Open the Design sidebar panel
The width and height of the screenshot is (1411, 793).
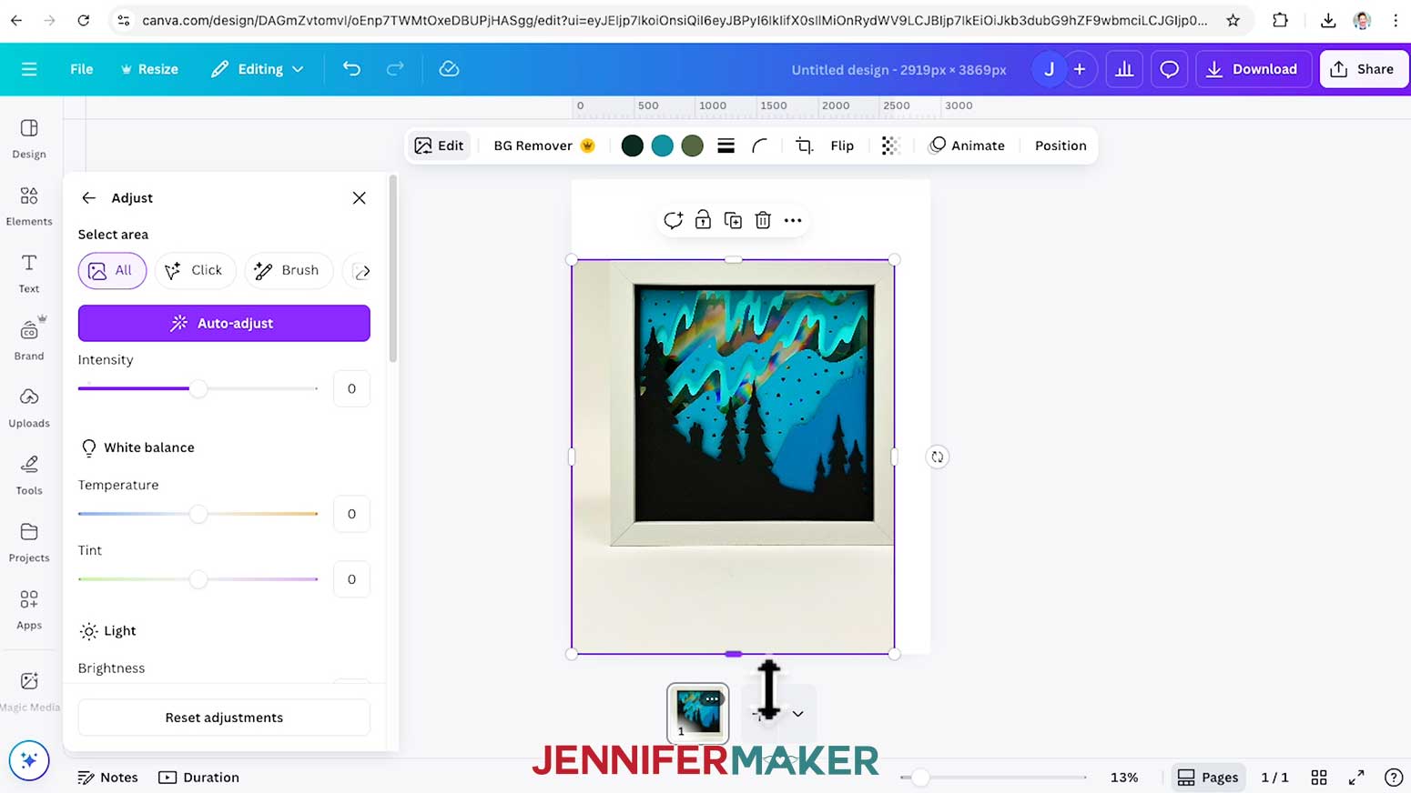click(x=29, y=139)
